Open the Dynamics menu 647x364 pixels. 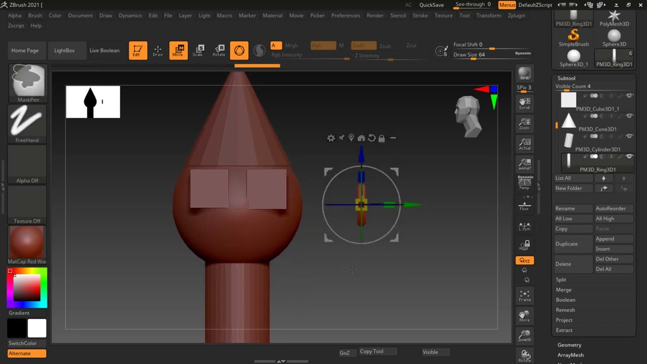(130, 16)
